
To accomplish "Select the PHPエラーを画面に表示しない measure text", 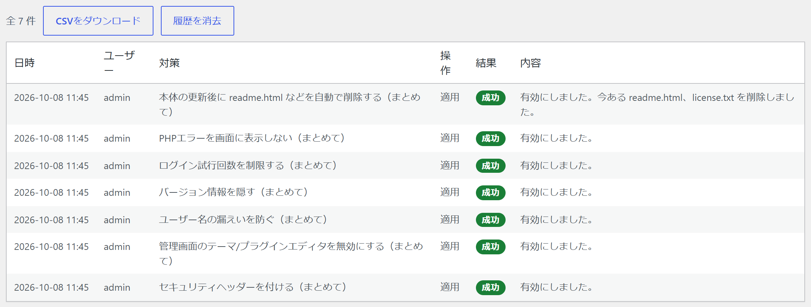I will pyautogui.click(x=252, y=138).
